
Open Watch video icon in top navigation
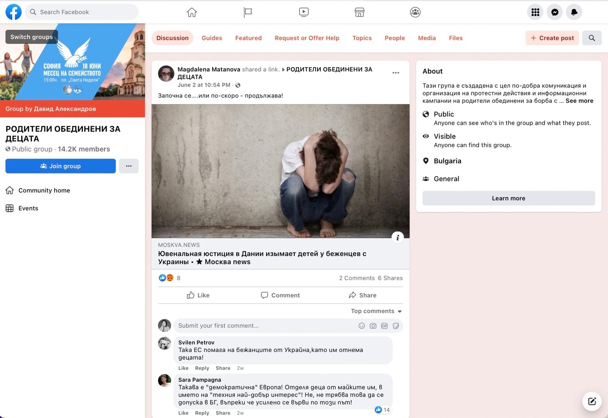point(304,12)
